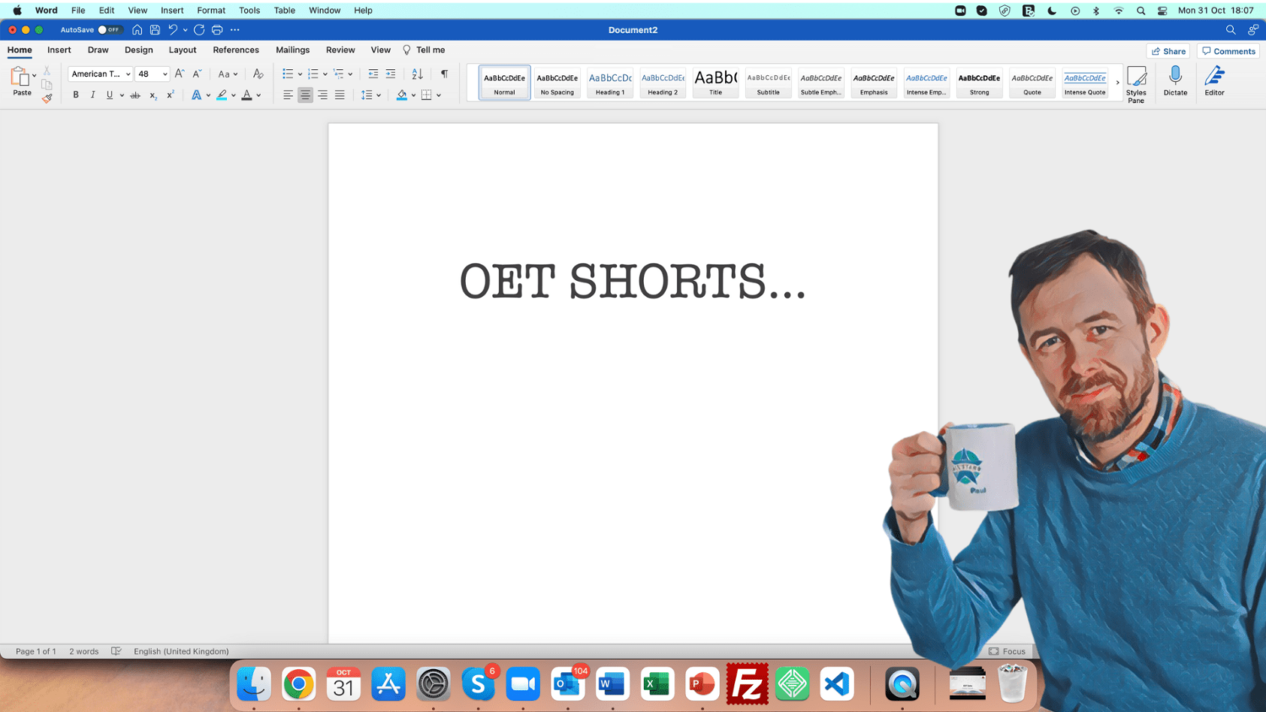Expand the styles gallery arrow
Screen dimensions: 1266x712
tap(1117, 83)
